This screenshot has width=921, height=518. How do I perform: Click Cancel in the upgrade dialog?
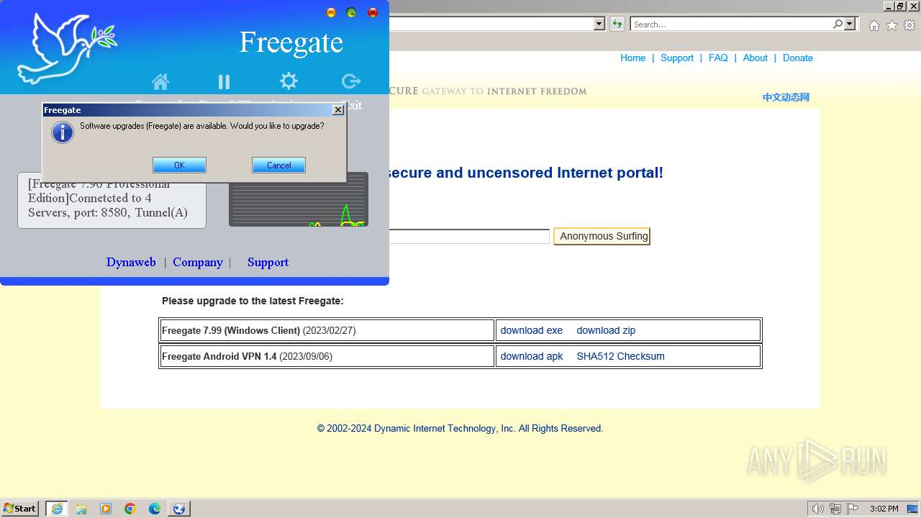[x=278, y=165]
